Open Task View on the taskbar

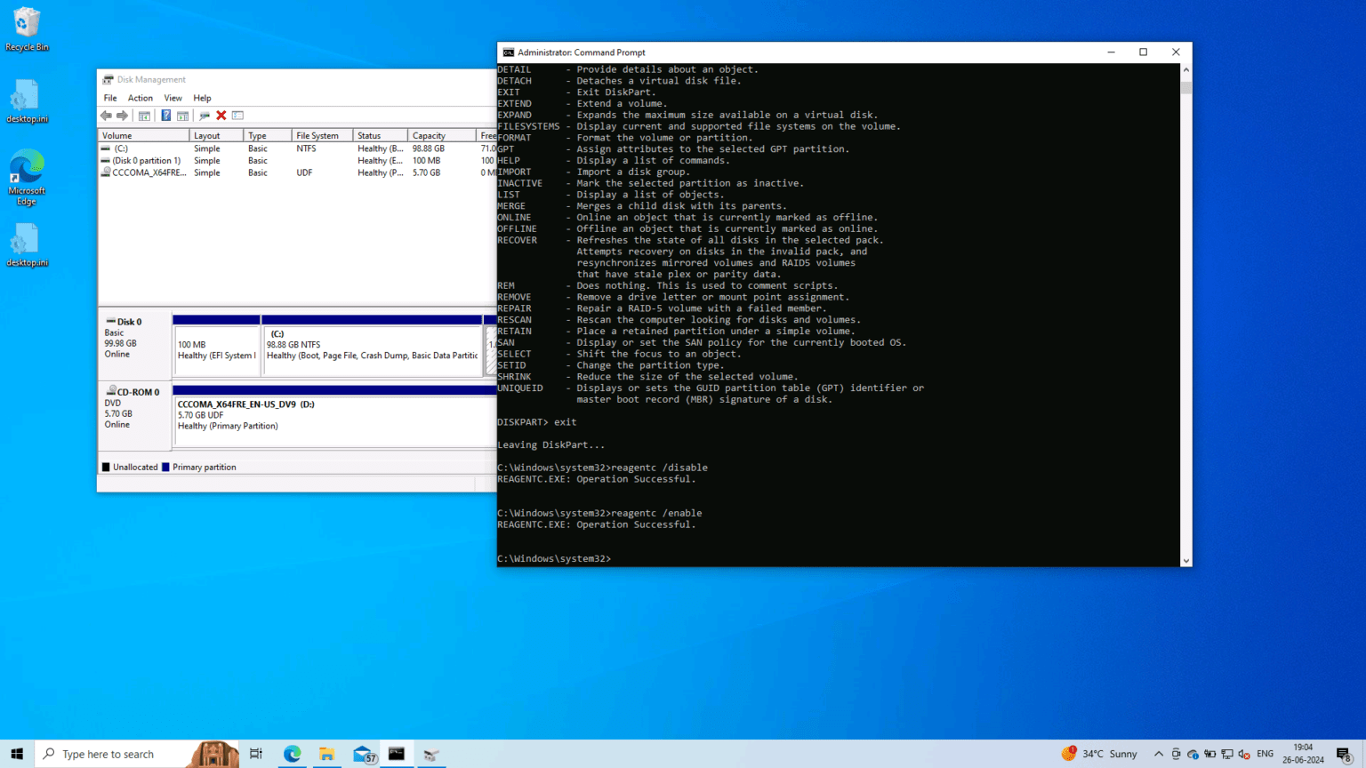click(x=256, y=754)
